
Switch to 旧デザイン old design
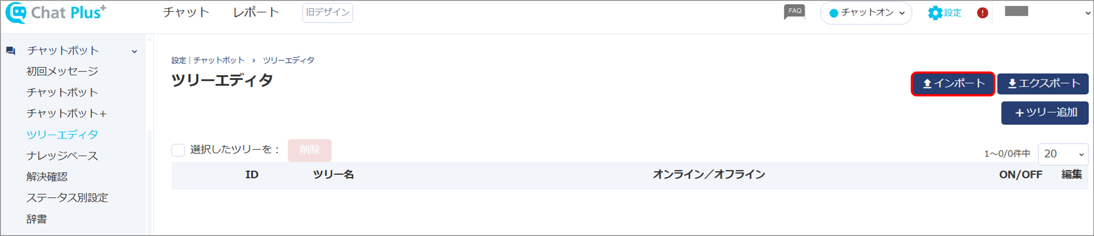(328, 12)
